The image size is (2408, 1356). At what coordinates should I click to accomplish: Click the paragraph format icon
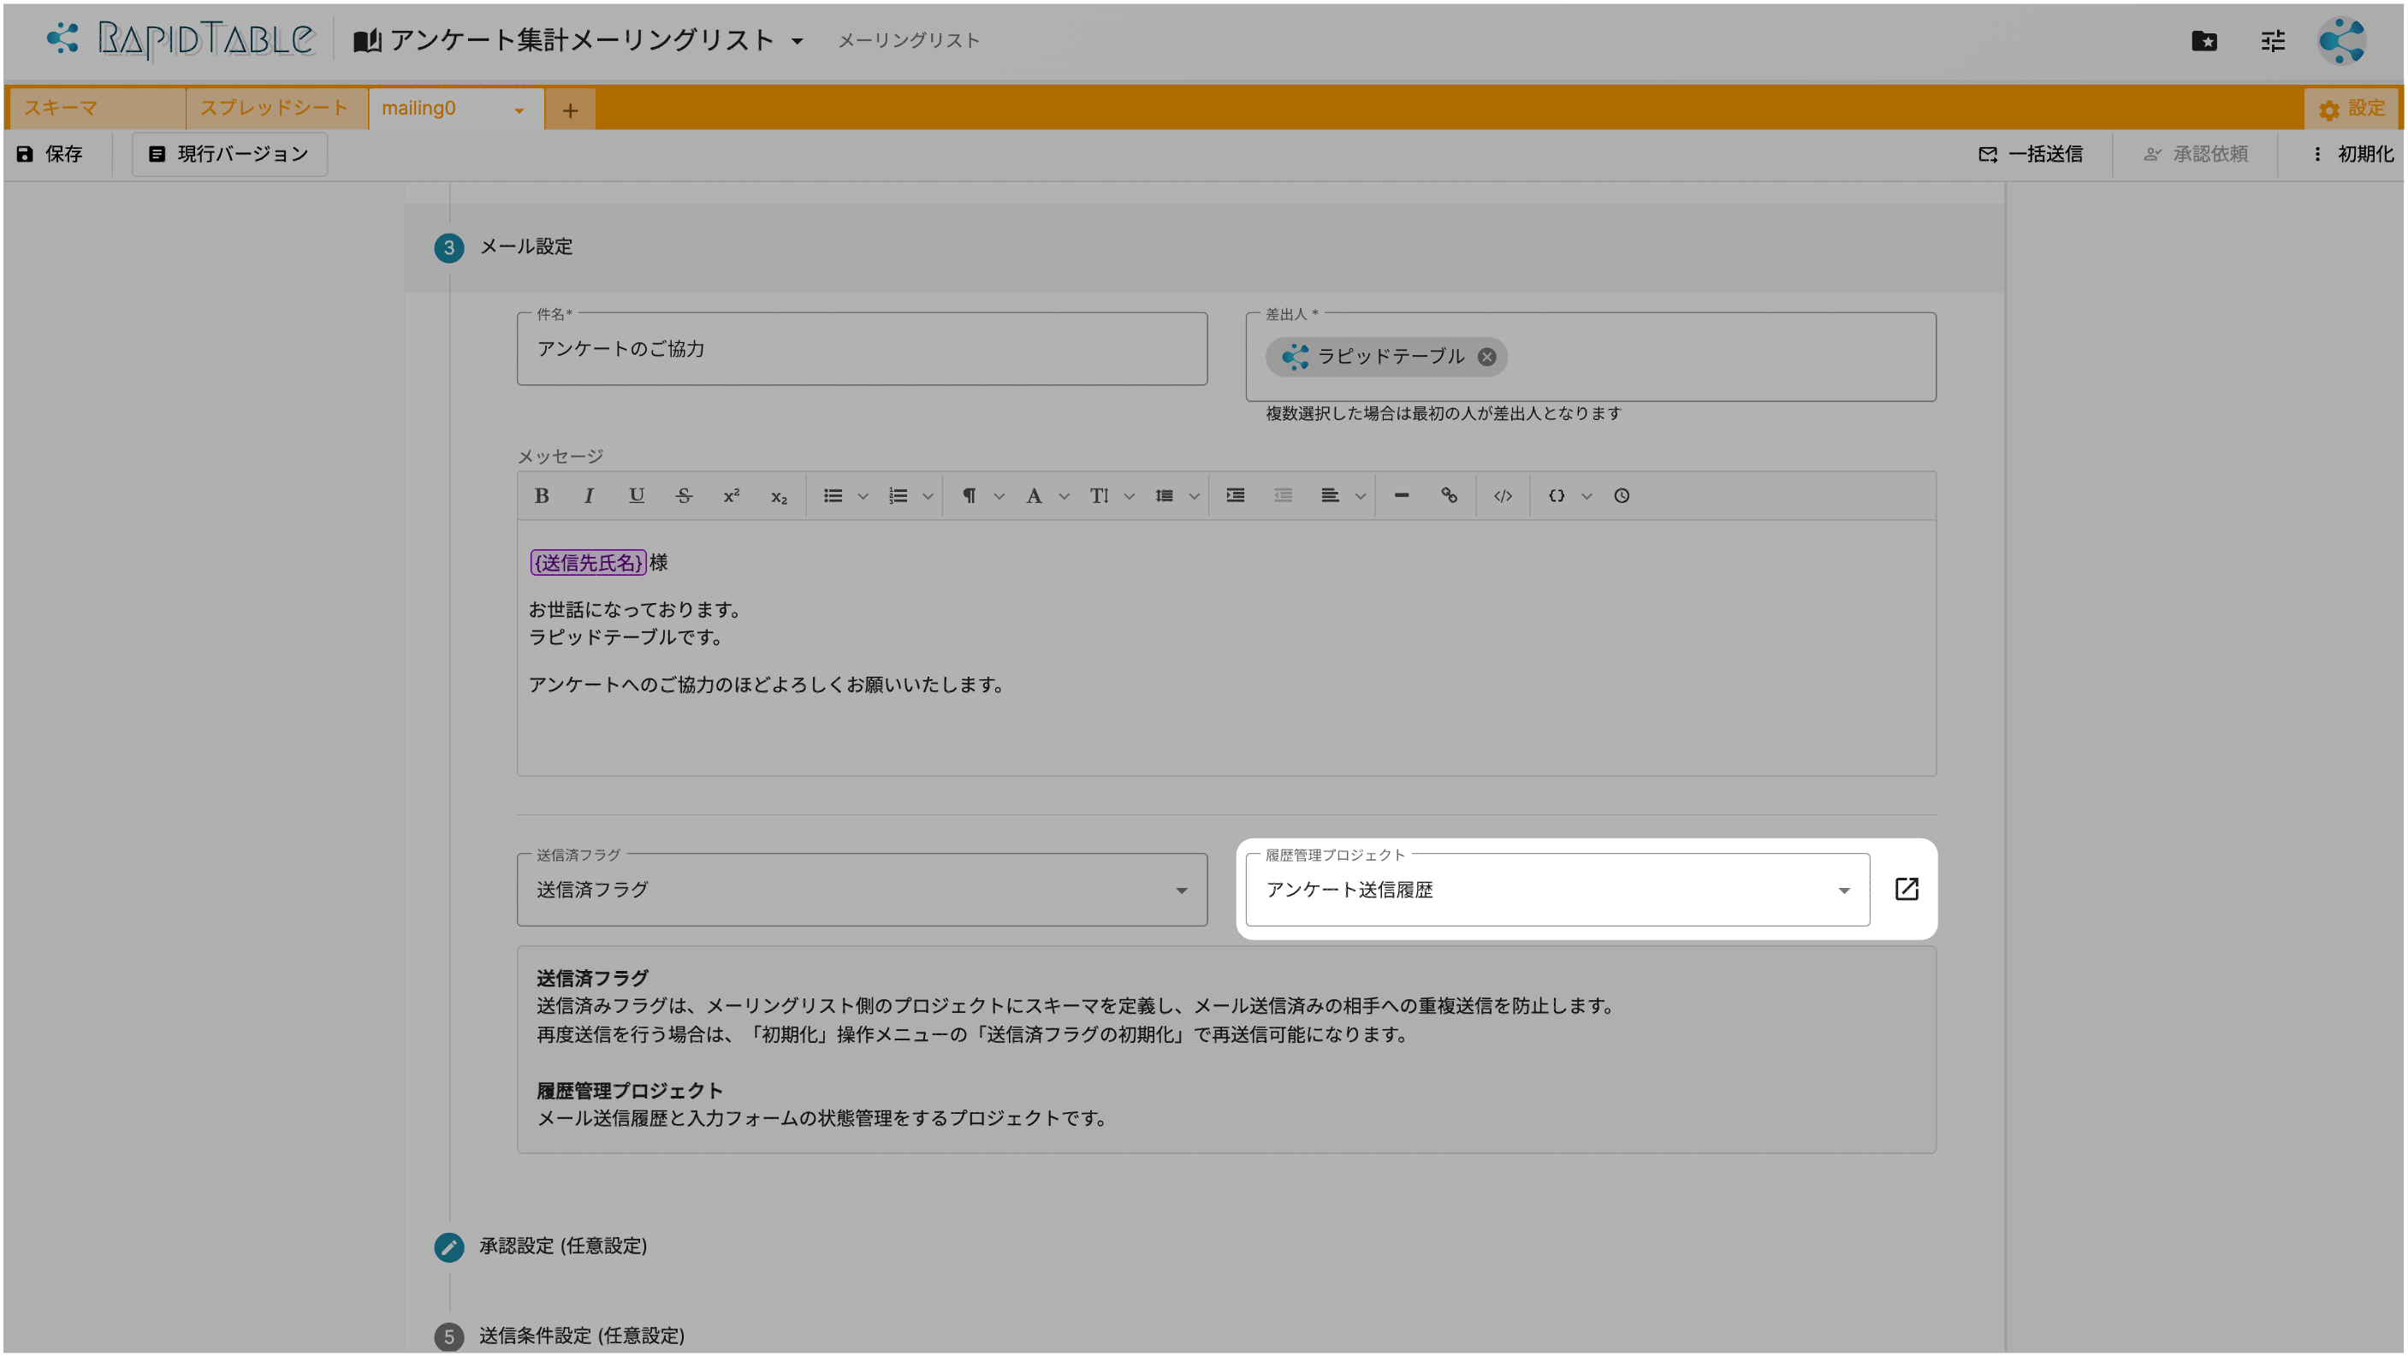click(x=970, y=496)
